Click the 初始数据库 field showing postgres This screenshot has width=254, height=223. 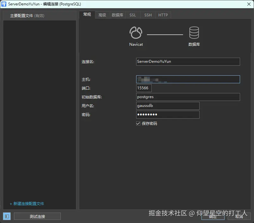pos(188,97)
